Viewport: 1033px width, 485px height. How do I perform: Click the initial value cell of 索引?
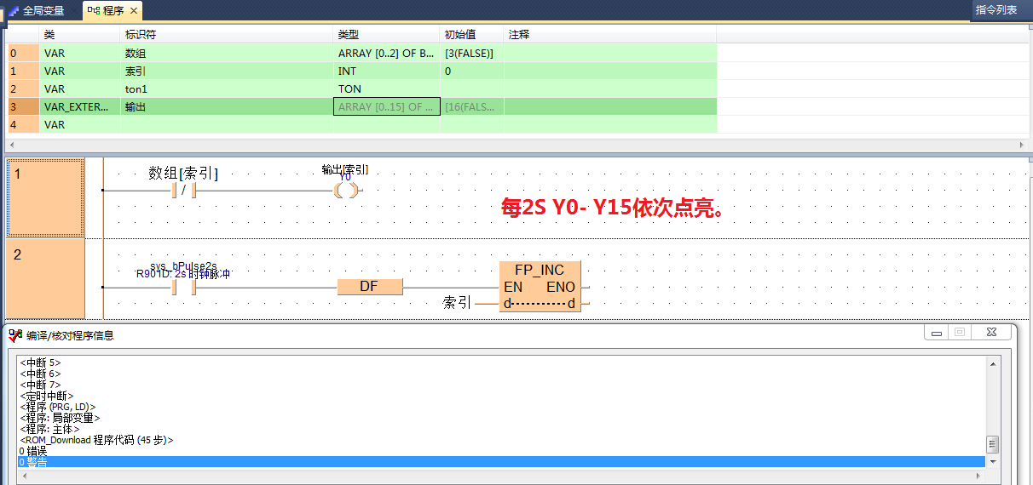[x=471, y=71]
